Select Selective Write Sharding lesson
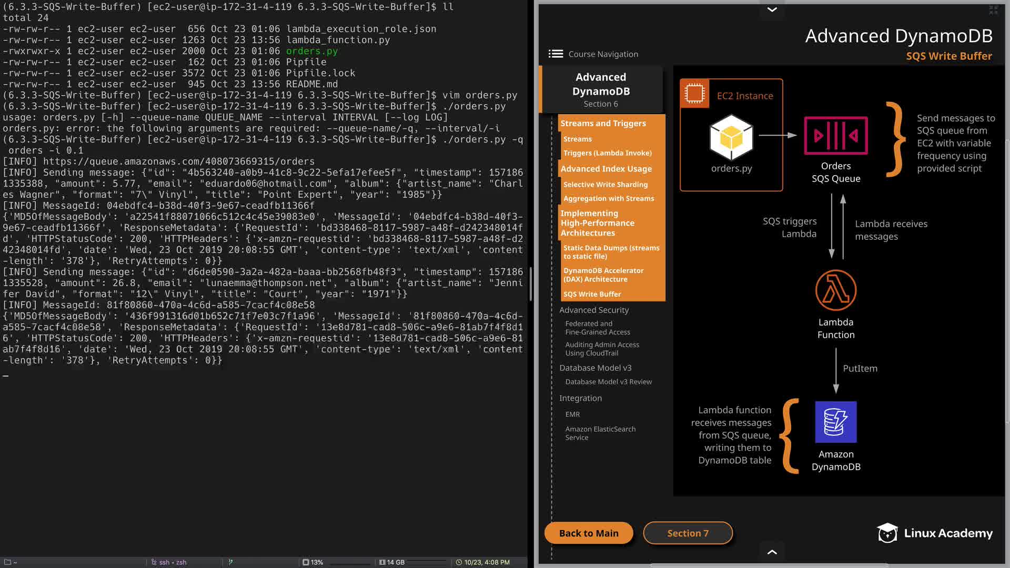This screenshot has height=568, width=1010. click(605, 185)
